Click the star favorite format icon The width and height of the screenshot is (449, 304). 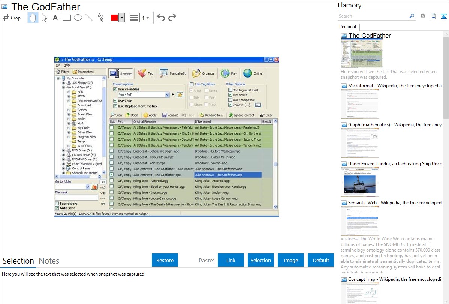(180, 94)
